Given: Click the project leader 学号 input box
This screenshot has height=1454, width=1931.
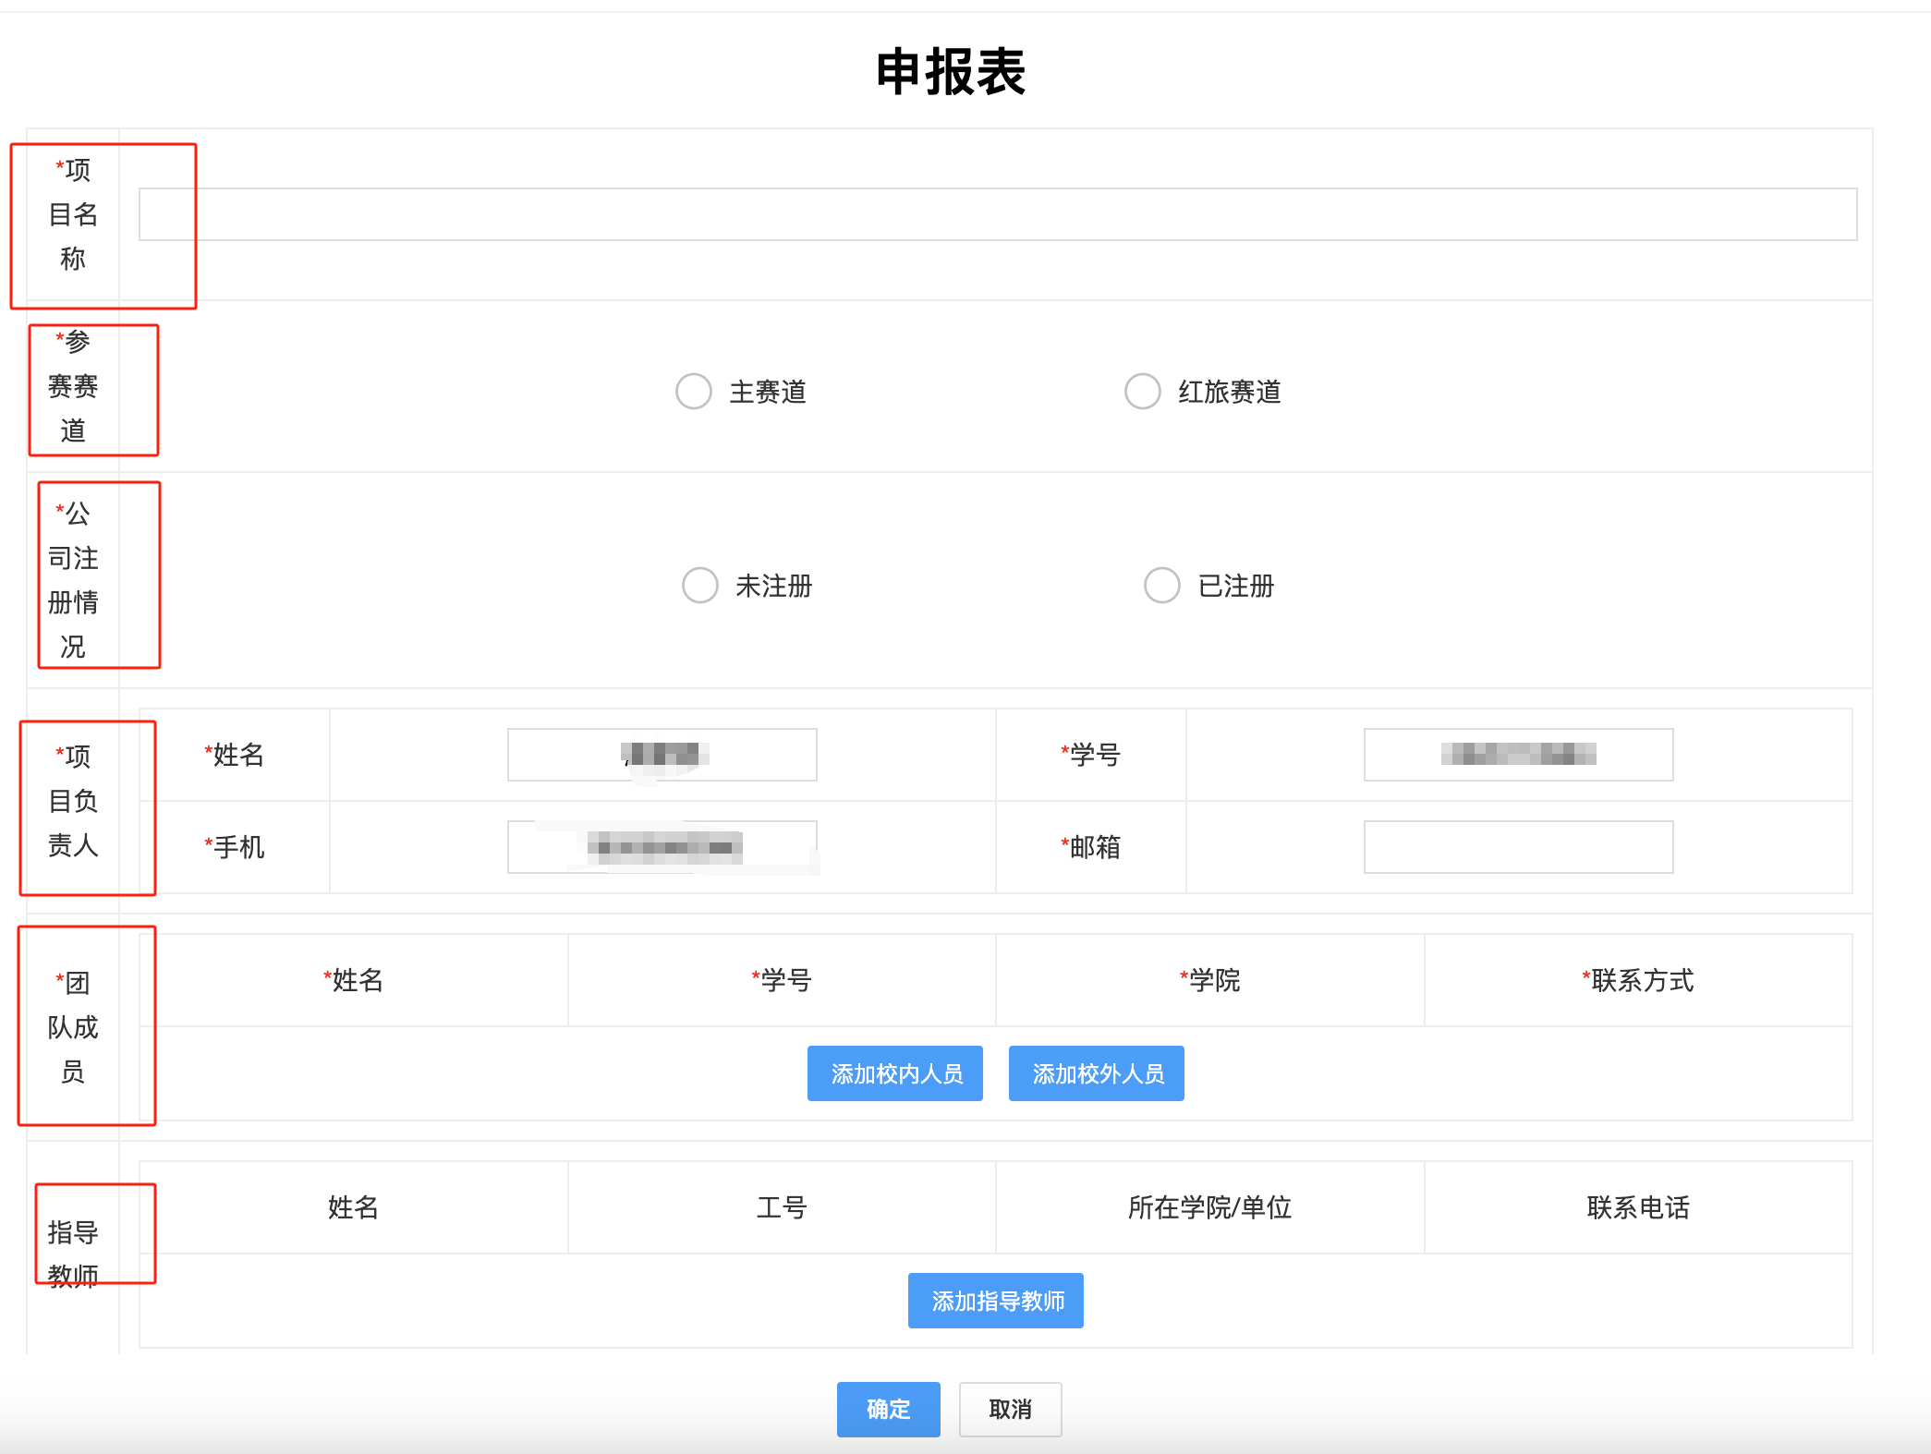Looking at the screenshot, I should (1517, 755).
